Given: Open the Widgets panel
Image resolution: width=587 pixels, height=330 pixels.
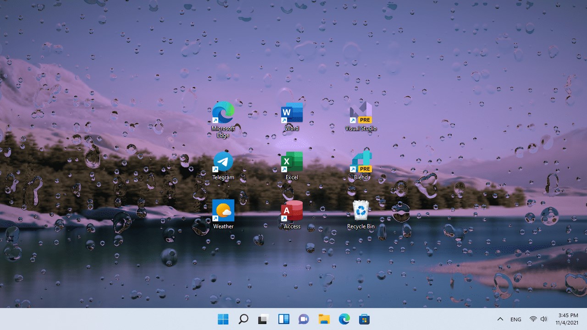Looking at the screenshot, I should tap(284, 319).
